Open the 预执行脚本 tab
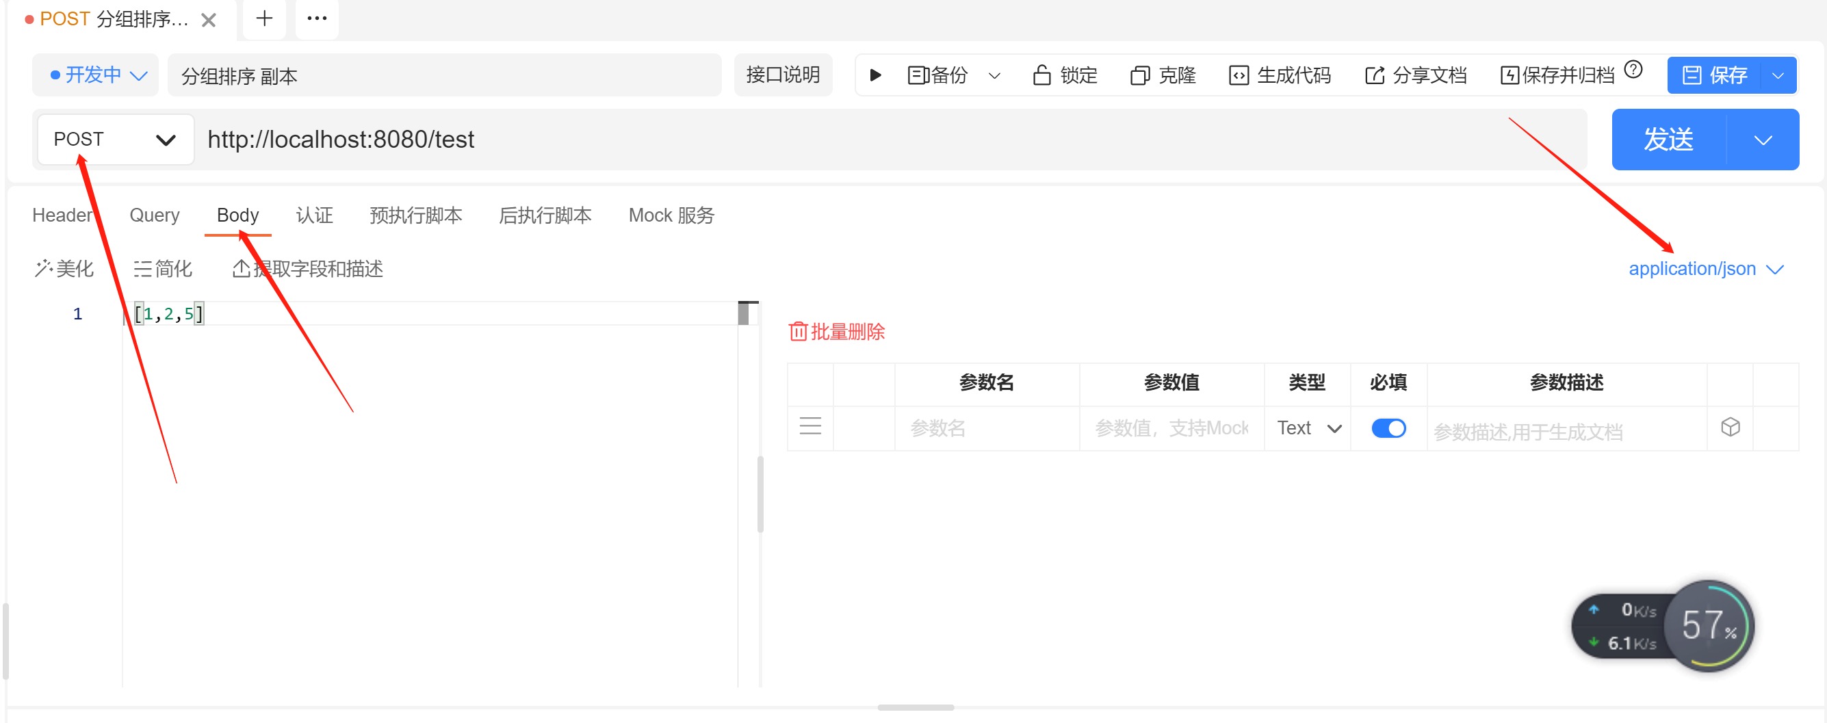The height and width of the screenshot is (723, 1827). pos(415,215)
